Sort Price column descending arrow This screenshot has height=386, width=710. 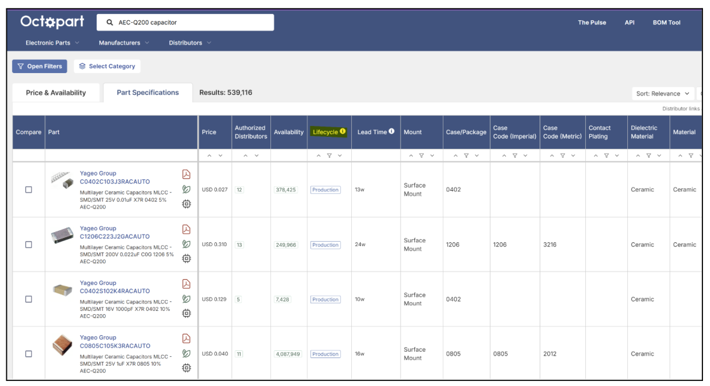click(221, 156)
